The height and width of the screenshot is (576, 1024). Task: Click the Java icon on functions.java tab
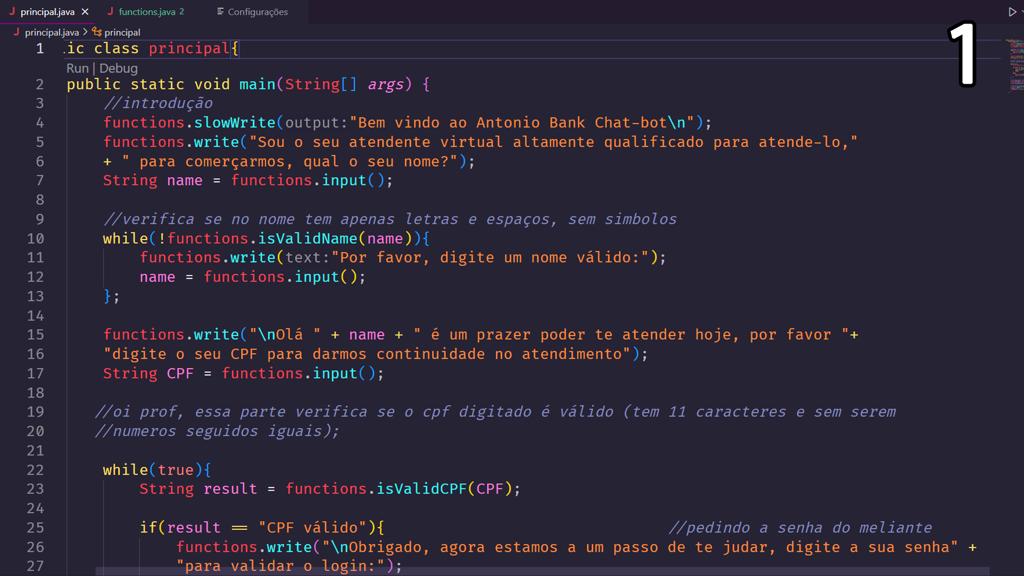[110, 11]
